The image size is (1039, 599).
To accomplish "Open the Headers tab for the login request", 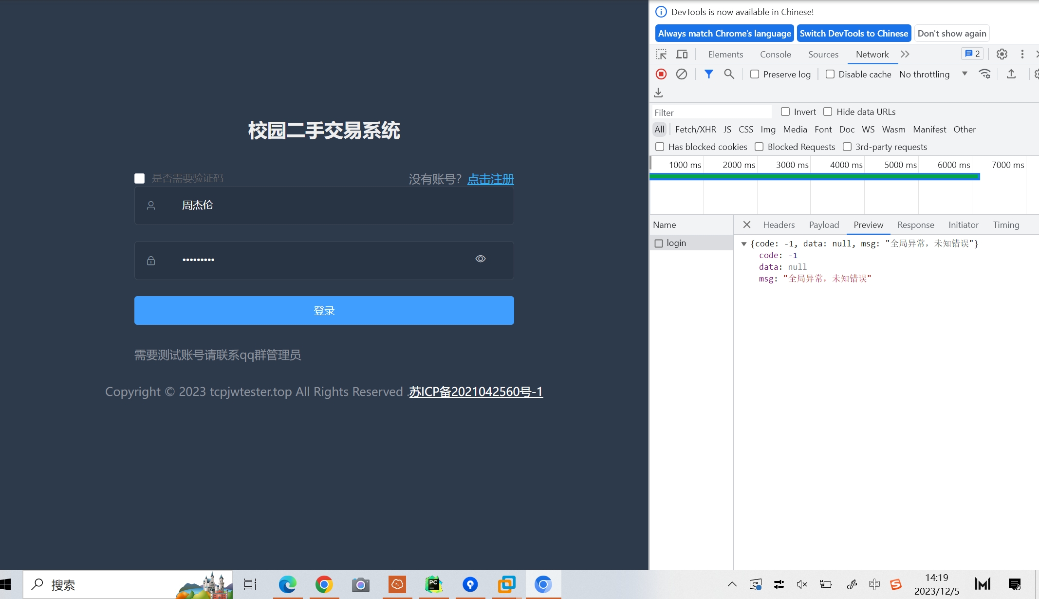I will (x=779, y=225).
